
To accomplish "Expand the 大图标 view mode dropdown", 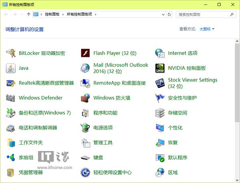I will coord(207,29).
